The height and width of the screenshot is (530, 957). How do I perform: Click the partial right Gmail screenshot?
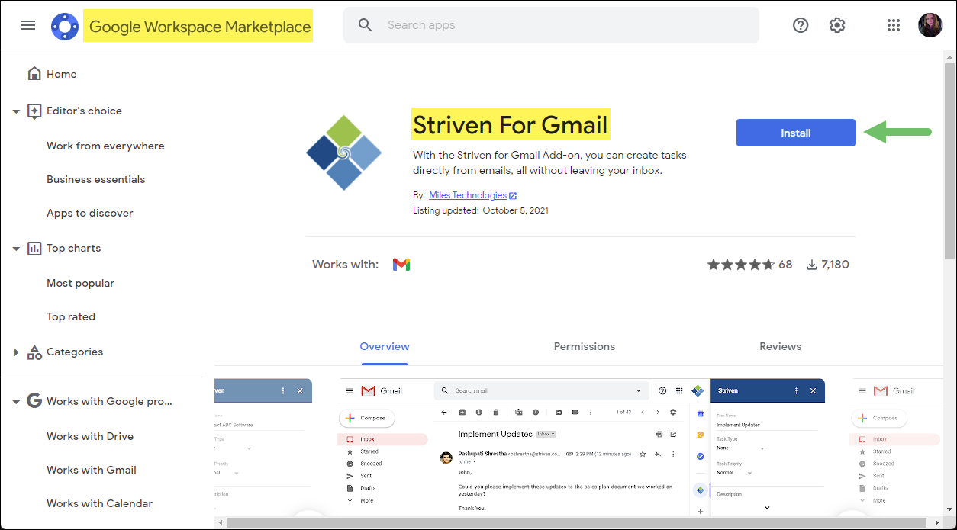pyautogui.click(x=897, y=447)
